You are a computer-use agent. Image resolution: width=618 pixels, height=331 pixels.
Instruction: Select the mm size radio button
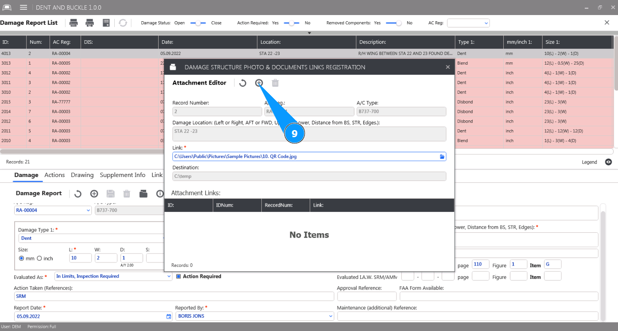point(21,258)
